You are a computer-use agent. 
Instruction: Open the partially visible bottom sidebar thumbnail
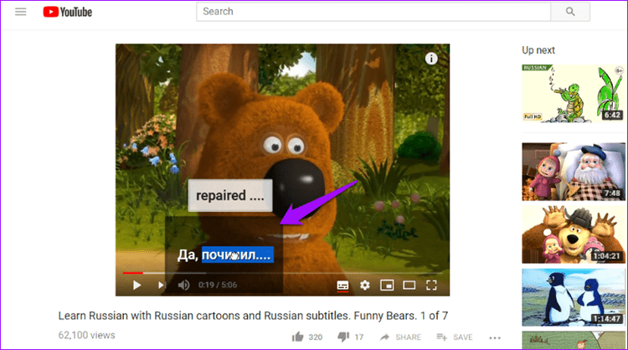573,341
